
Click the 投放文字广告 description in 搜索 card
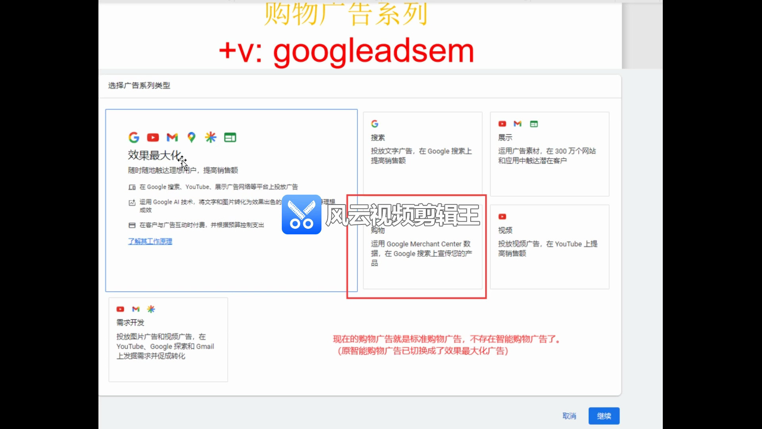pos(421,156)
